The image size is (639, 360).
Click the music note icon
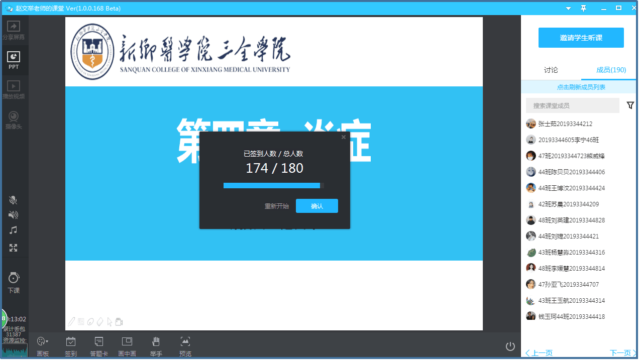[x=14, y=230]
